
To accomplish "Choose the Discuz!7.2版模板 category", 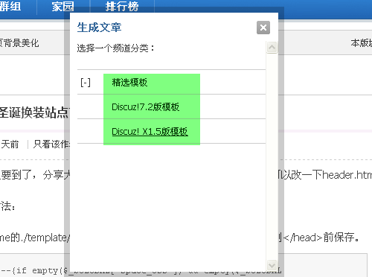I will (x=146, y=107).
